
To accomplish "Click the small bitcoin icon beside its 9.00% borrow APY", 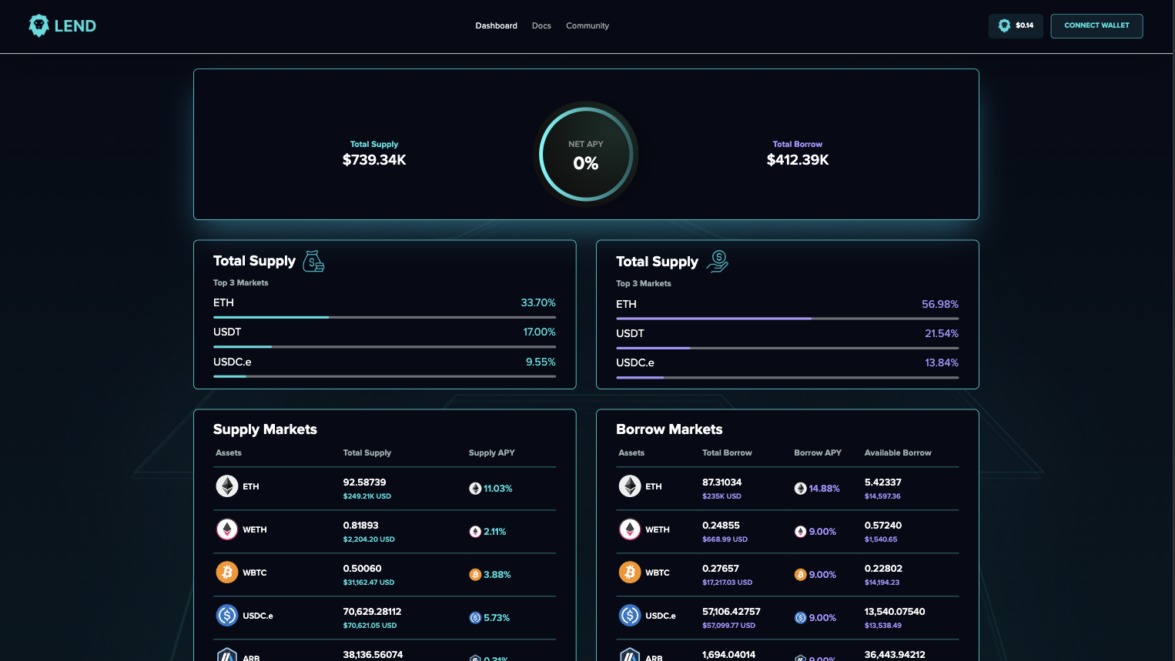I will (x=800, y=575).
